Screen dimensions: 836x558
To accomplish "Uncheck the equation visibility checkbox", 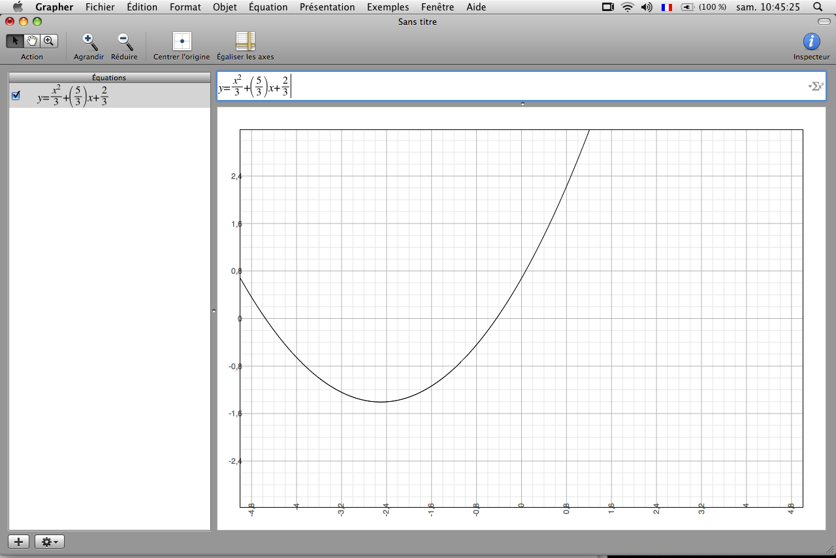I will coord(16,95).
